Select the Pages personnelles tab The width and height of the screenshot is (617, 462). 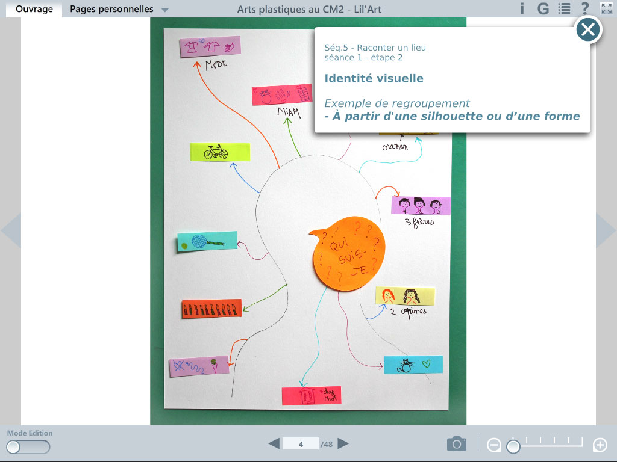click(x=111, y=9)
